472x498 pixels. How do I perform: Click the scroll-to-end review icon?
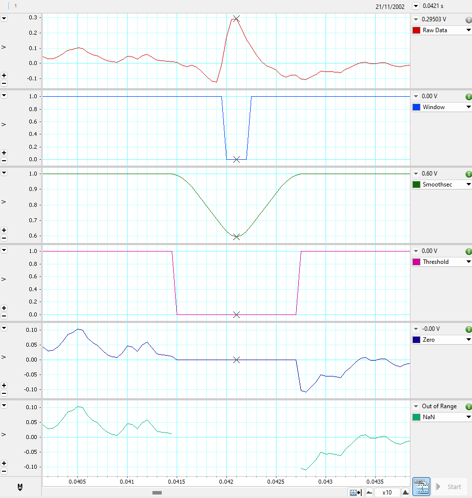pos(355,493)
